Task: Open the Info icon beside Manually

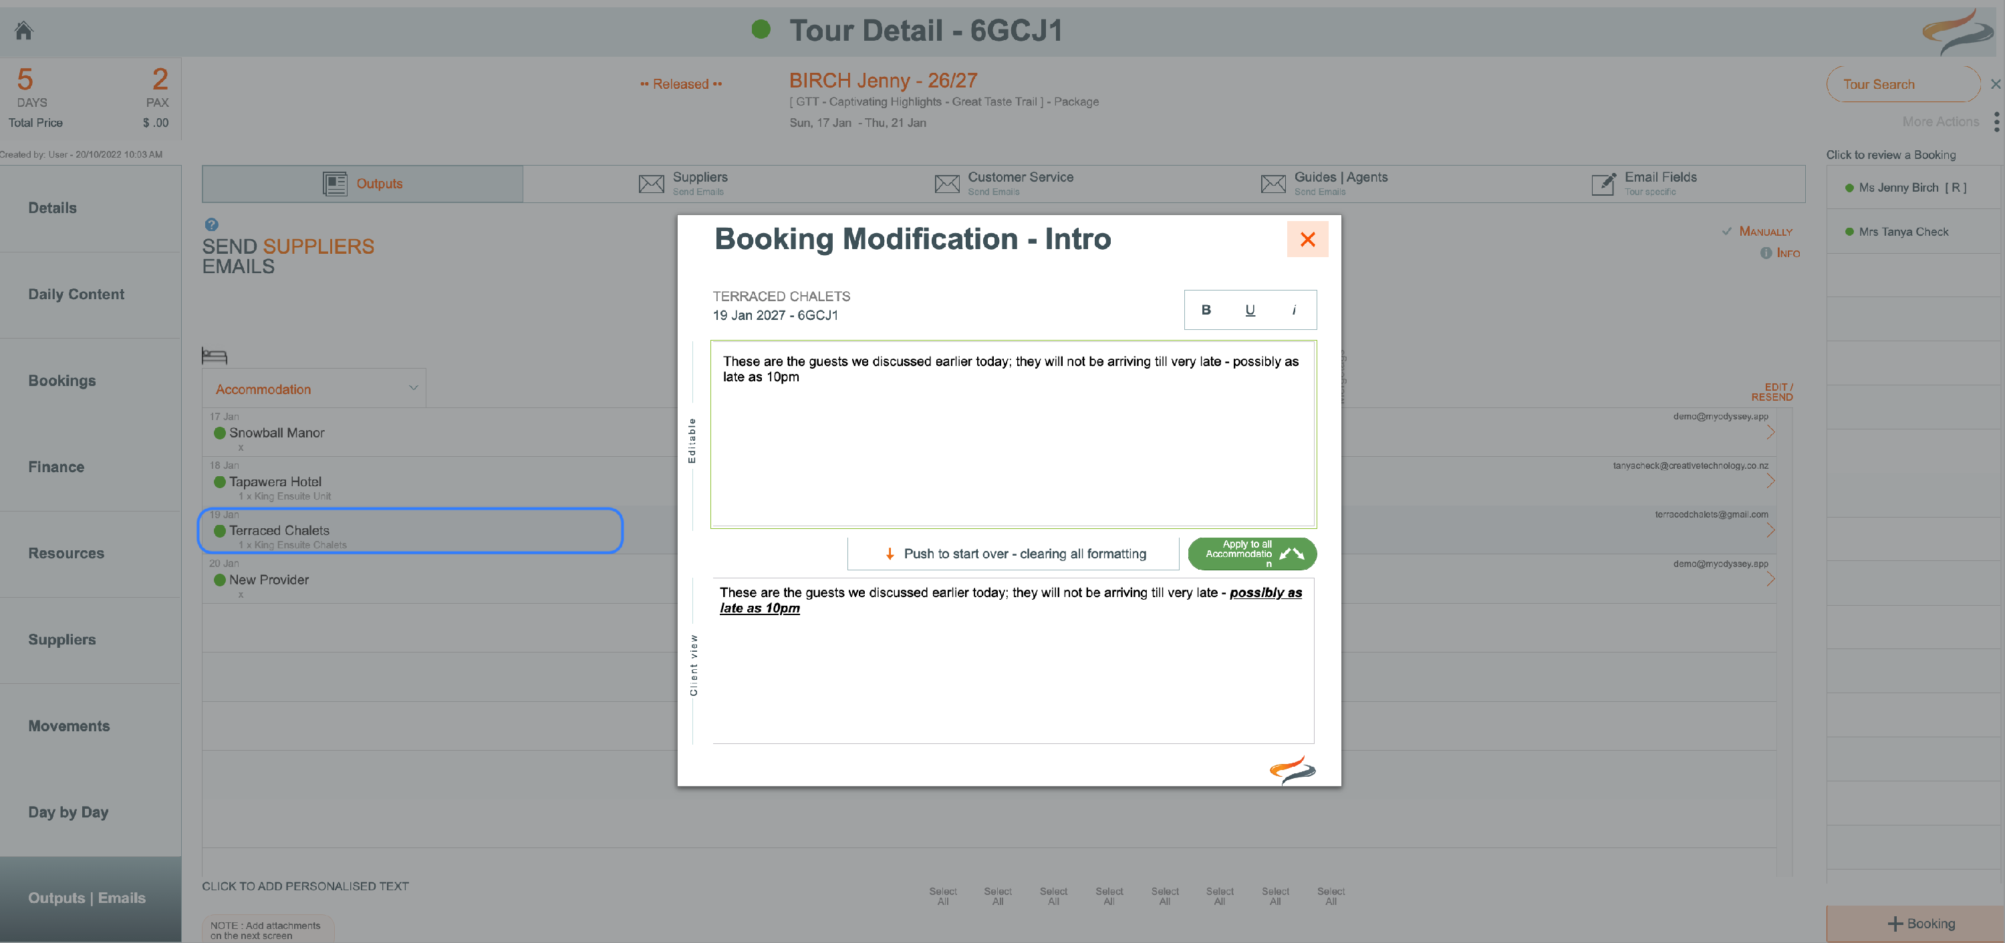Action: tap(1766, 253)
